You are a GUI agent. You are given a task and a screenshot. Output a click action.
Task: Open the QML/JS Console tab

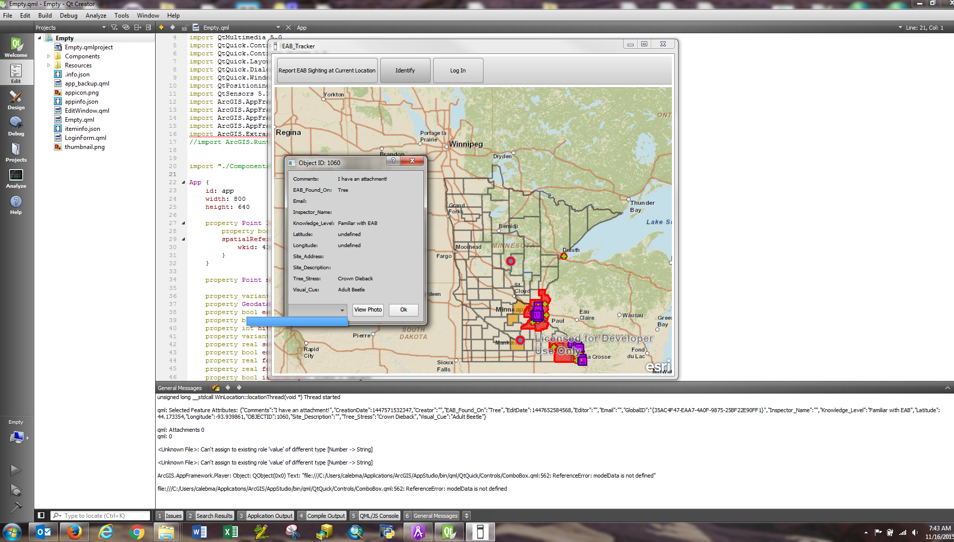click(375, 516)
